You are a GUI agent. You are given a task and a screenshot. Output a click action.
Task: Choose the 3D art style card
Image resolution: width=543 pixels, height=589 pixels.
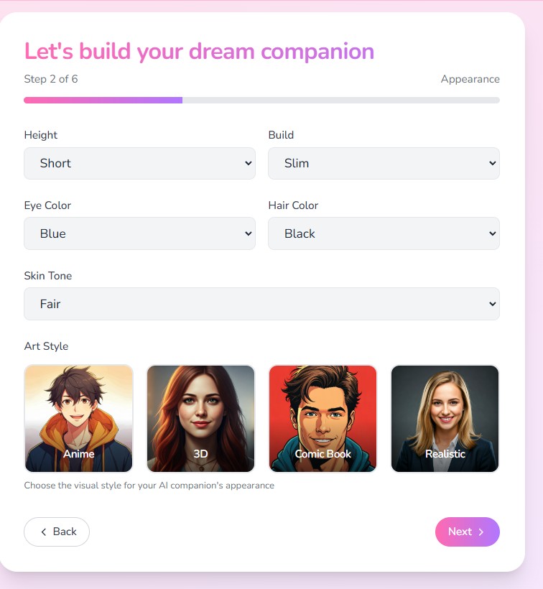(x=200, y=419)
